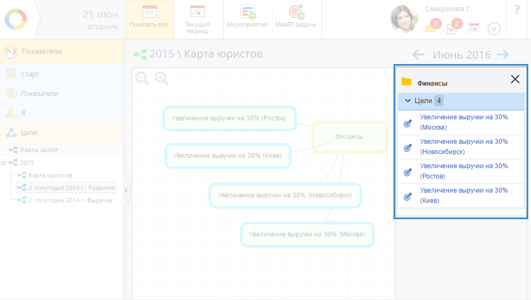Screen dimensions: 531x300
Task: Click the application logo icon
Action: point(15,19)
